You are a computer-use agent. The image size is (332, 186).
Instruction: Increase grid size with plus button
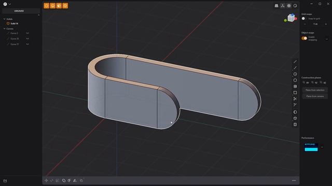(x=326, y=24)
